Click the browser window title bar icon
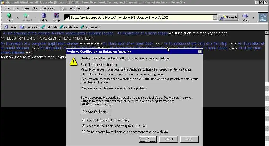Screen dimensions: 269x146 [2, 2]
